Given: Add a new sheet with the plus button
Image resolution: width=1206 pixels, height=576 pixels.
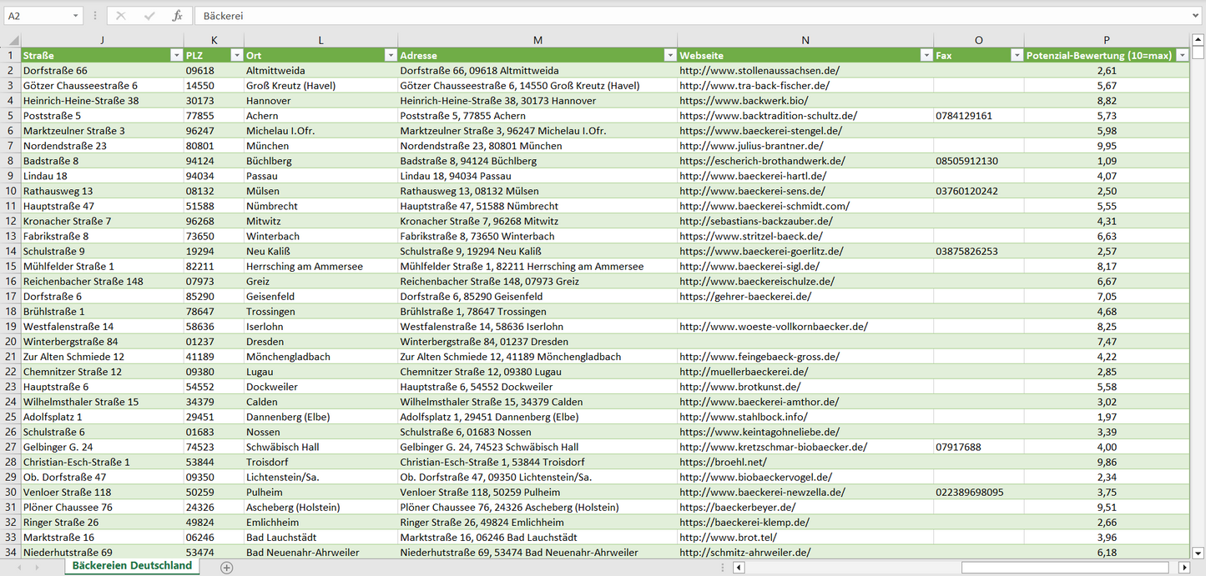Looking at the screenshot, I should pos(226,567).
